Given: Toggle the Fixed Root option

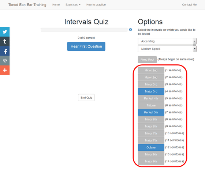Looking at the screenshot, I should tap(147, 60).
